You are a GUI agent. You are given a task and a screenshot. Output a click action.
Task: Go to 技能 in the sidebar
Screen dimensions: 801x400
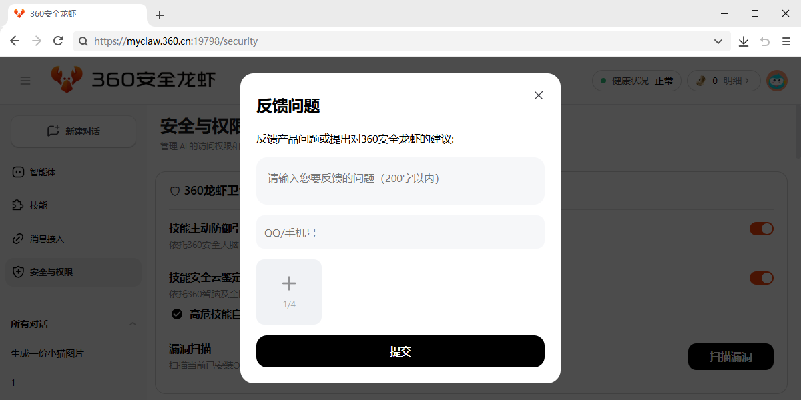coord(39,205)
